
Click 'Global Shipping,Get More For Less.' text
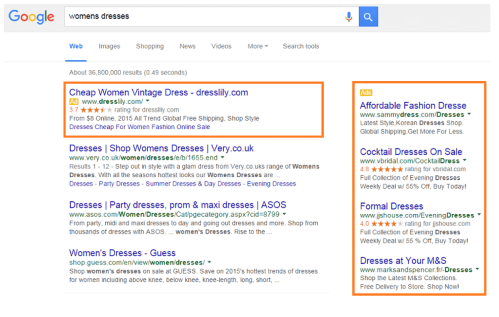(x=412, y=131)
